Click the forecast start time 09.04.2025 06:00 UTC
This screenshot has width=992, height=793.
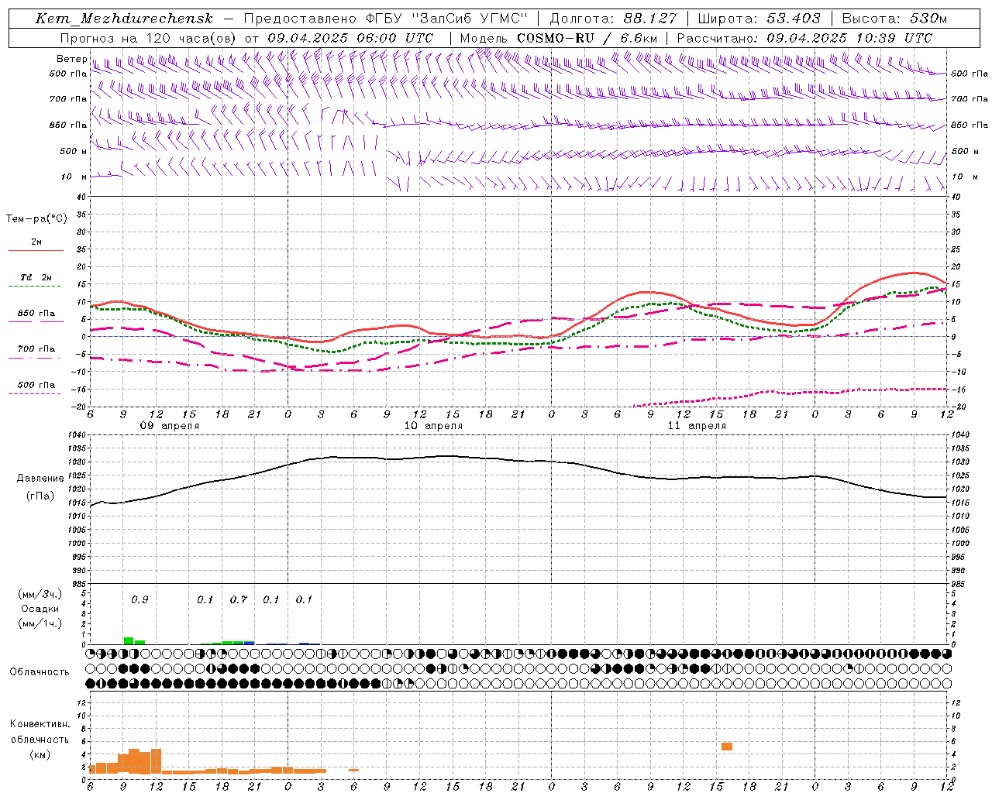coord(350,38)
